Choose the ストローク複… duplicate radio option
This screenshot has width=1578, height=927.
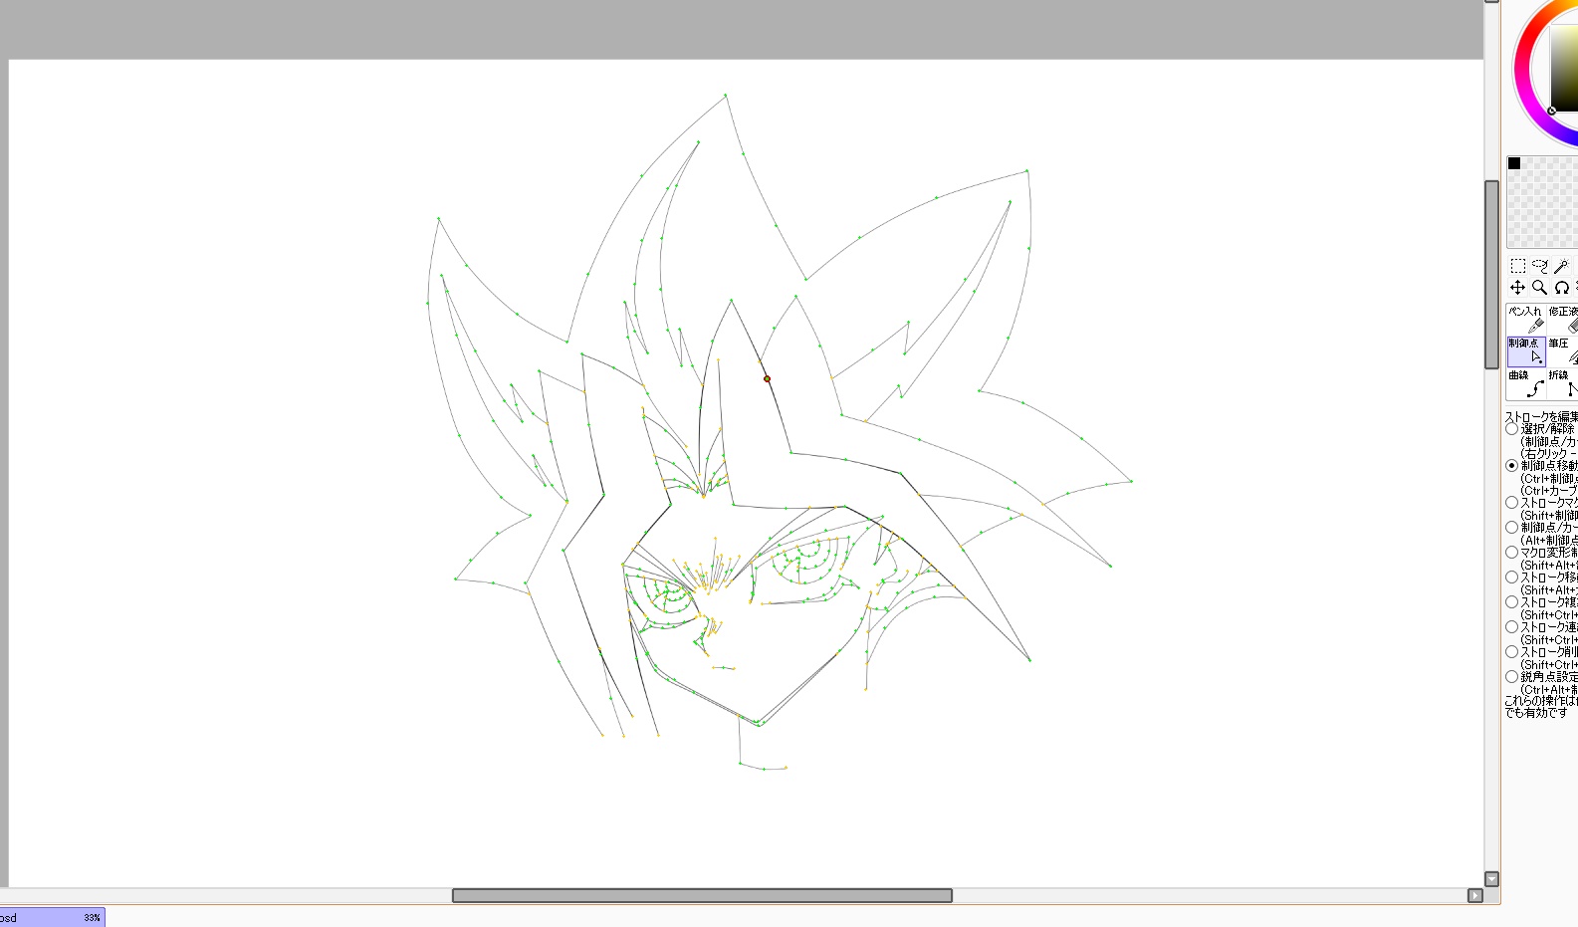(1512, 602)
